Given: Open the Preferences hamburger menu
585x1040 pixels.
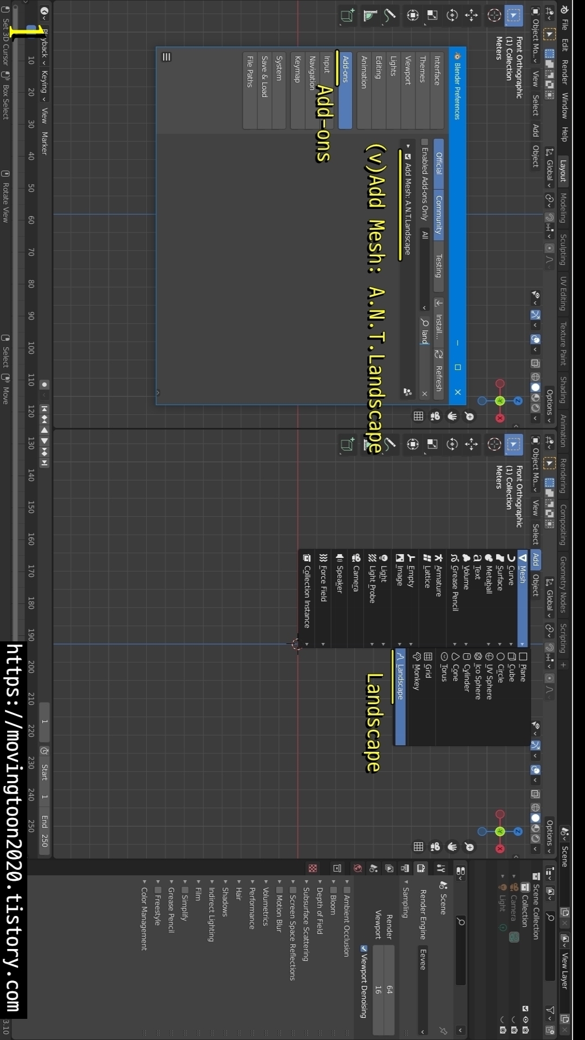Looking at the screenshot, I should point(166,57).
